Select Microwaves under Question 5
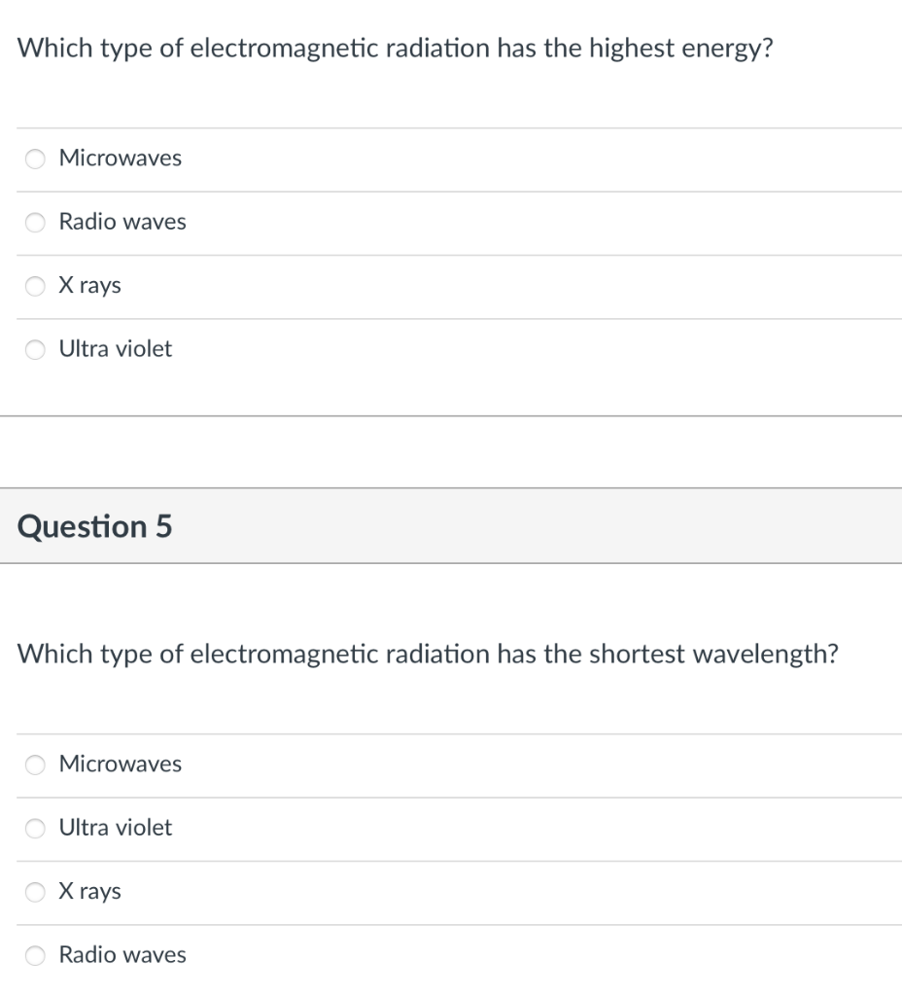The height and width of the screenshot is (996, 902). (34, 765)
